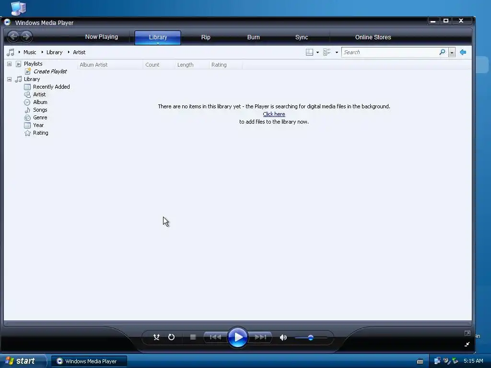This screenshot has width=491, height=368.
Task: Switch to the Burn tab
Action: 253,37
